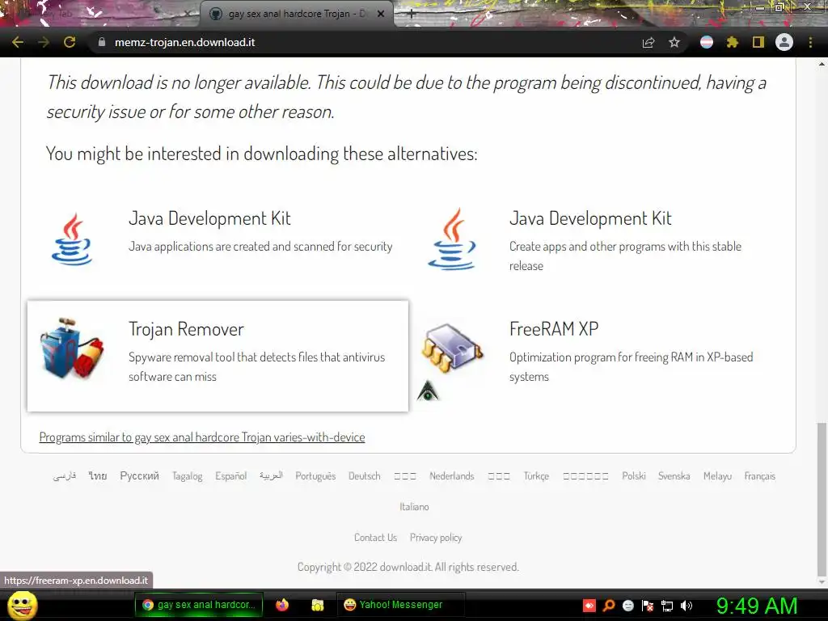Switch site language to Svenska
This screenshot has width=828, height=621.
point(674,475)
